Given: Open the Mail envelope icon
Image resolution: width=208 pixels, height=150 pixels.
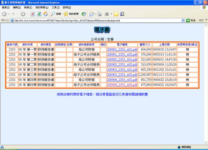Looking at the screenshot, I should [x=91, y=14].
